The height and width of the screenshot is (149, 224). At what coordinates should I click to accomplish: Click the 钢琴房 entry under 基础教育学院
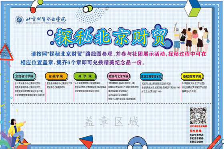tap(189, 91)
